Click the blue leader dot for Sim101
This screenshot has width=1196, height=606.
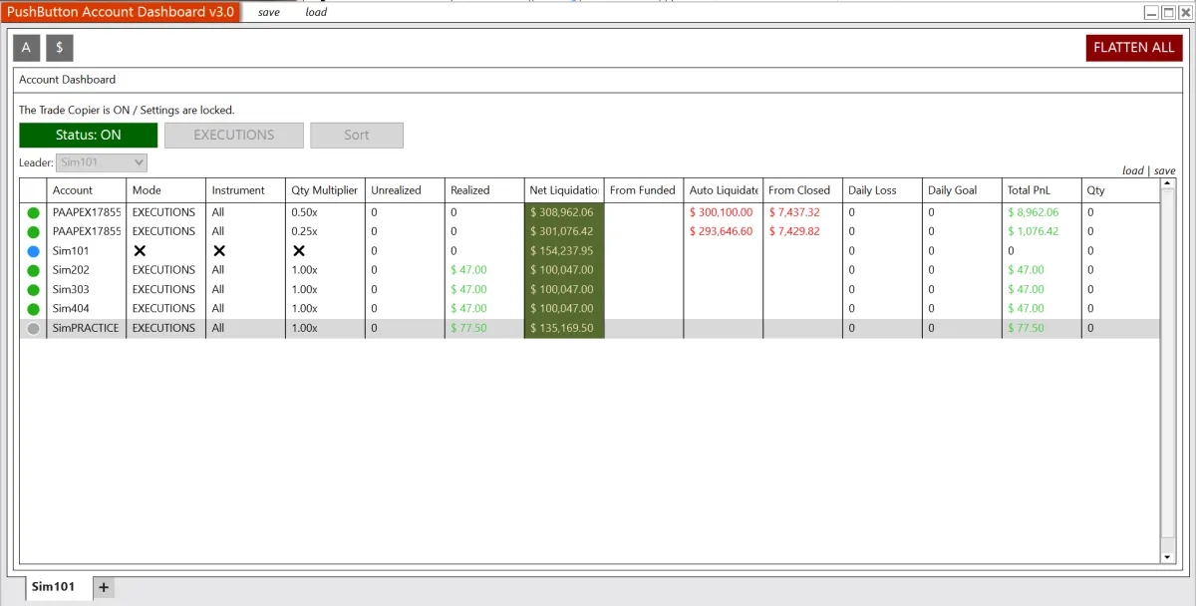pyautogui.click(x=33, y=251)
